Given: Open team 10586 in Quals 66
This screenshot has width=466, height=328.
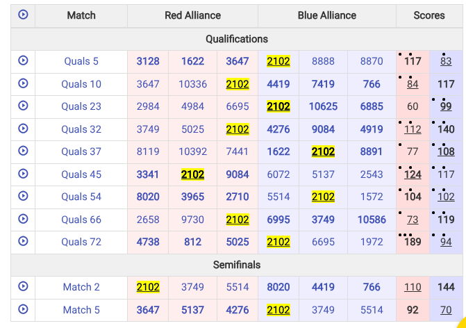Looking at the screenshot, I should [372, 220].
